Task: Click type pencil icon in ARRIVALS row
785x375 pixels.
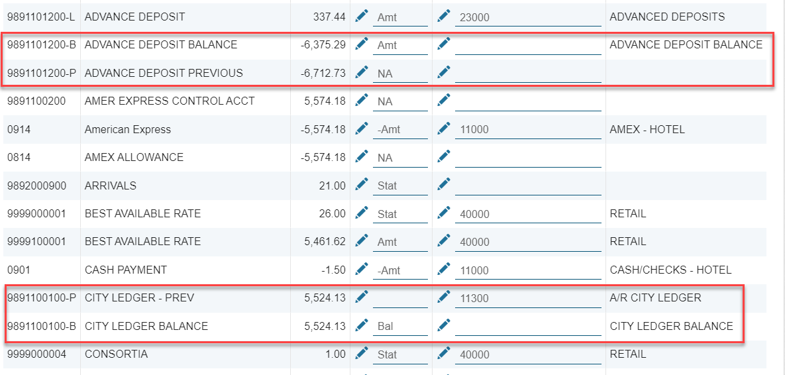Action: 362,185
